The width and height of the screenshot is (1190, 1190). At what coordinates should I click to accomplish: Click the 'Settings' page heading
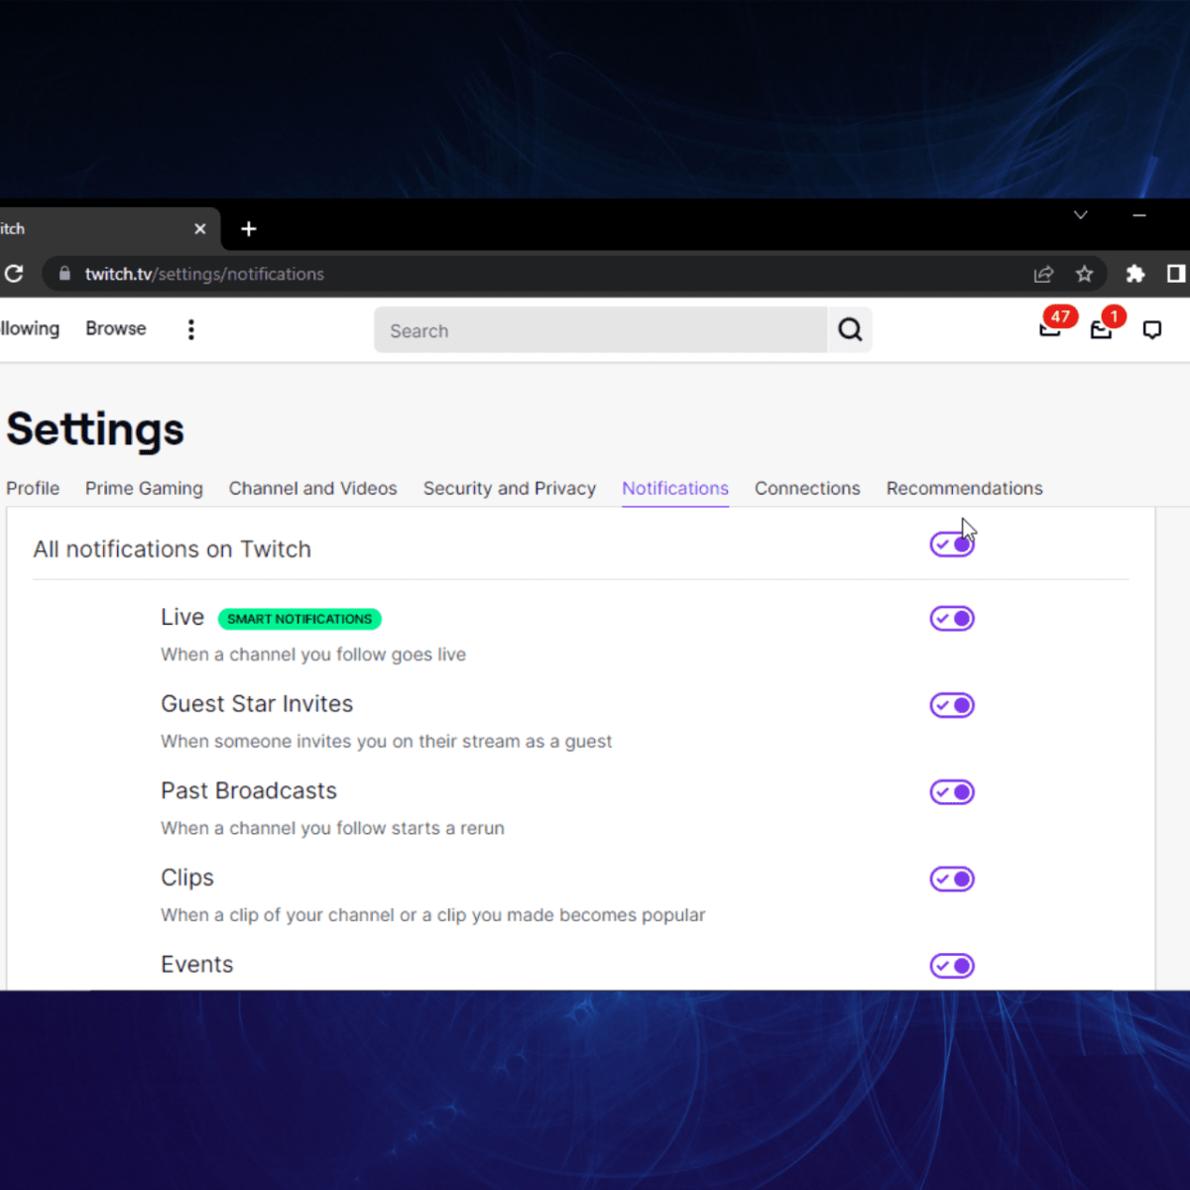click(x=95, y=429)
